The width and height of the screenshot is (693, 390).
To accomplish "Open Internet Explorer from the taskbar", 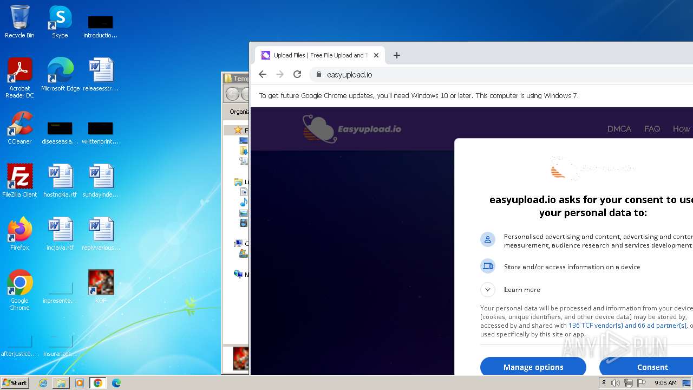I will click(43, 383).
